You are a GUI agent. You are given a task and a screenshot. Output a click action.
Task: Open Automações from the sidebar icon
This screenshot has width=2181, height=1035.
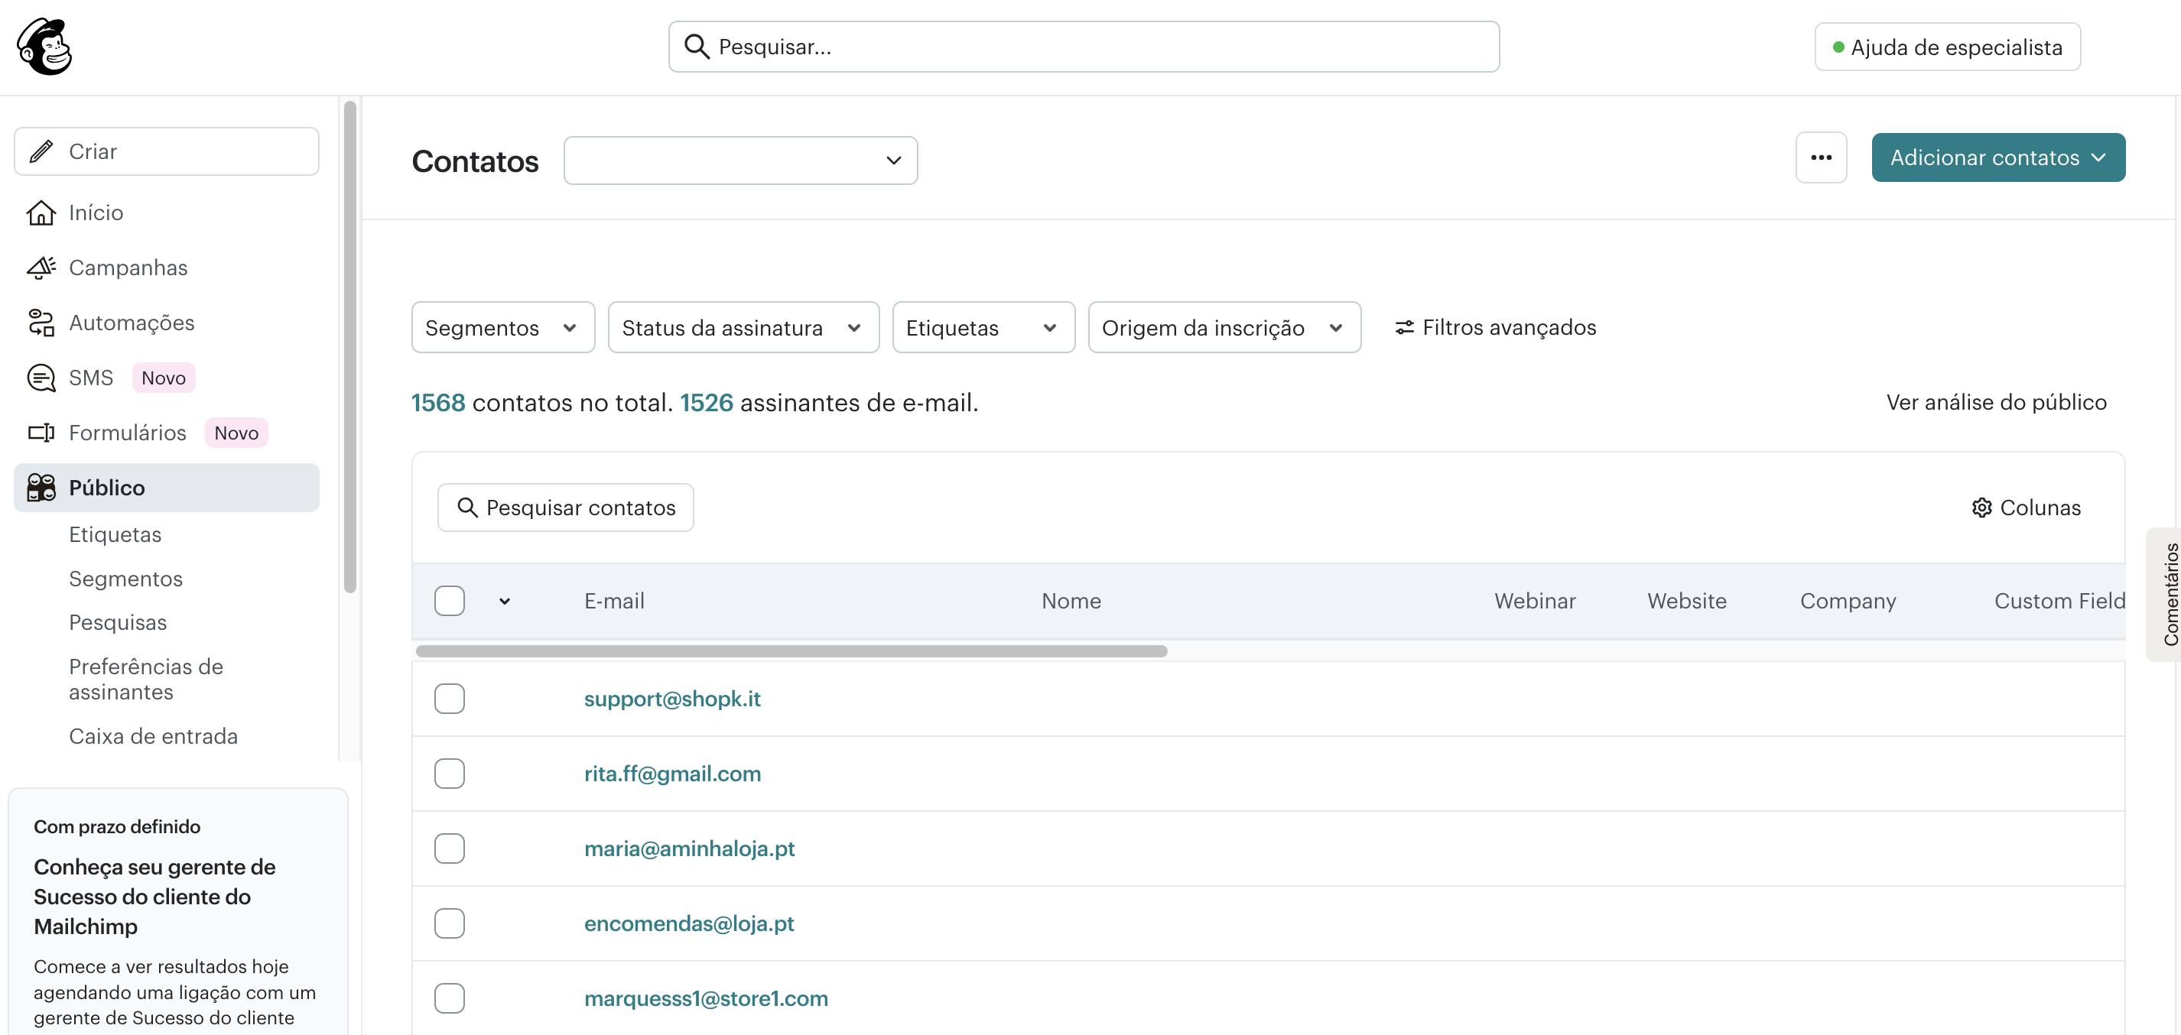[x=41, y=323]
